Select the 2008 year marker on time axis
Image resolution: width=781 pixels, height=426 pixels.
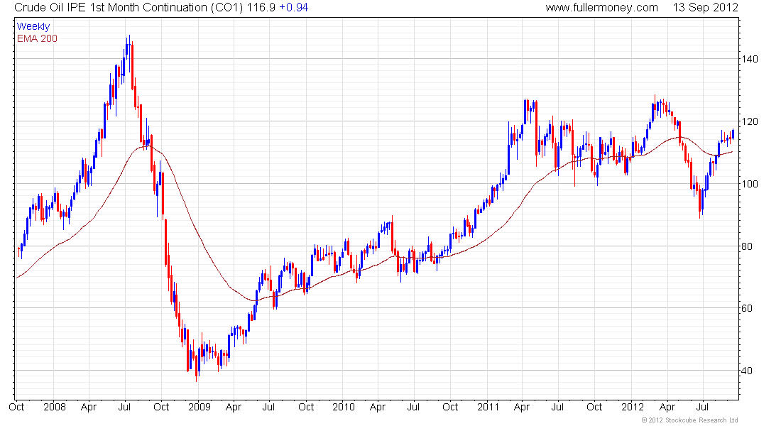pyautogui.click(x=54, y=408)
